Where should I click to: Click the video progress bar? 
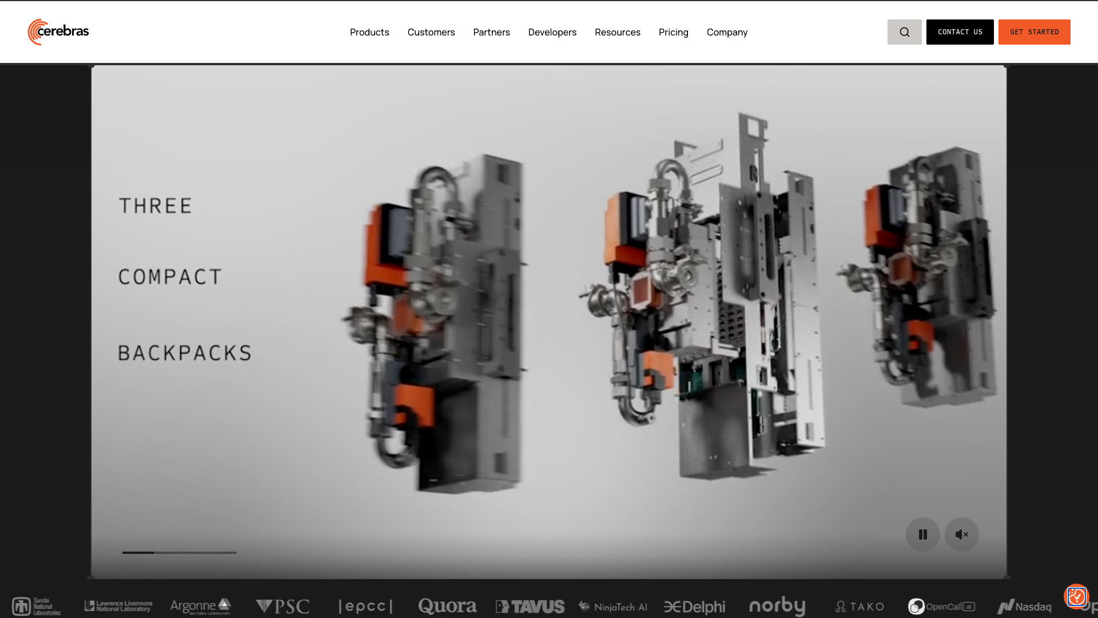[x=179, y=552]
